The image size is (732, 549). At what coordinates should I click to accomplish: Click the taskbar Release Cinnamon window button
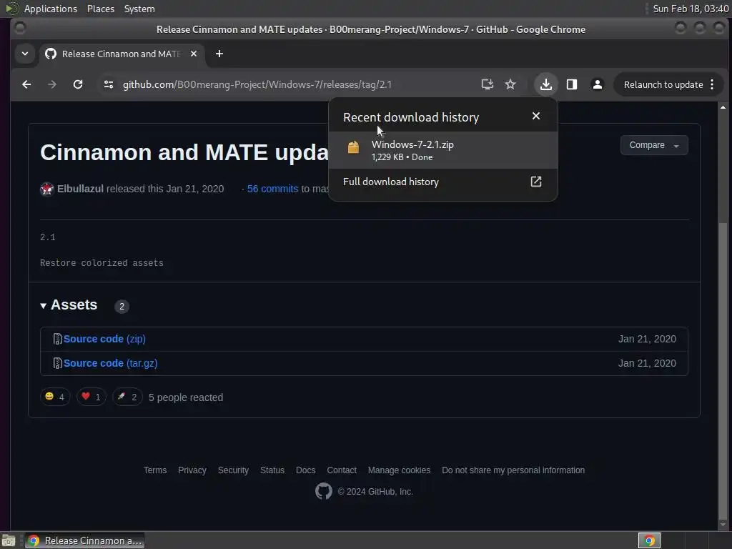tap(85, 540)
